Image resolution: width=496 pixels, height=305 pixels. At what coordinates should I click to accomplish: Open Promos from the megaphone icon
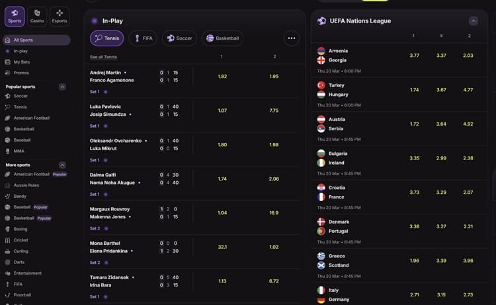click(x=8, y=73)
